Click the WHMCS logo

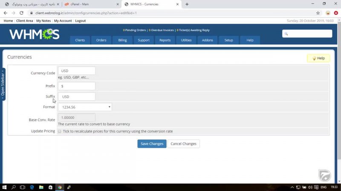pos(35,34)
